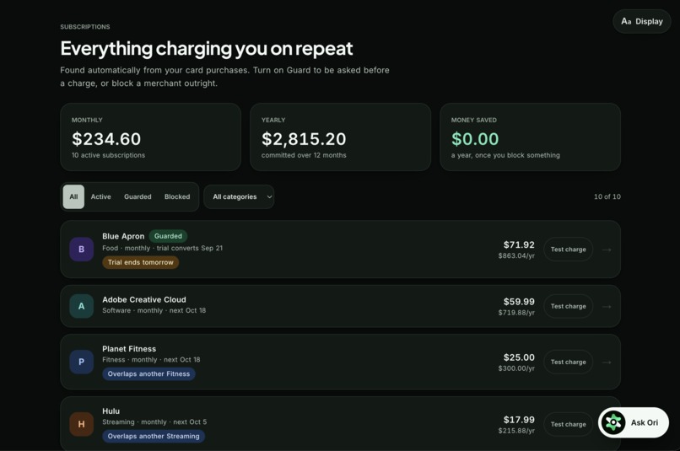Screen dimensions: 680x451
Task: Click the Adobe Creative Cloud name
Action: pyautogui.click(x=144, y=299)
